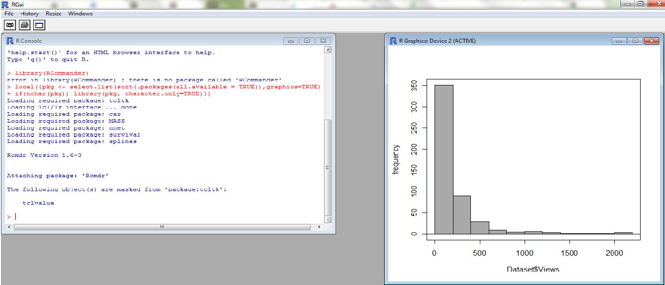Screen dimensions: 665x285
Task: Click the R logo in R Console title bar
Action: click(9, 41)
